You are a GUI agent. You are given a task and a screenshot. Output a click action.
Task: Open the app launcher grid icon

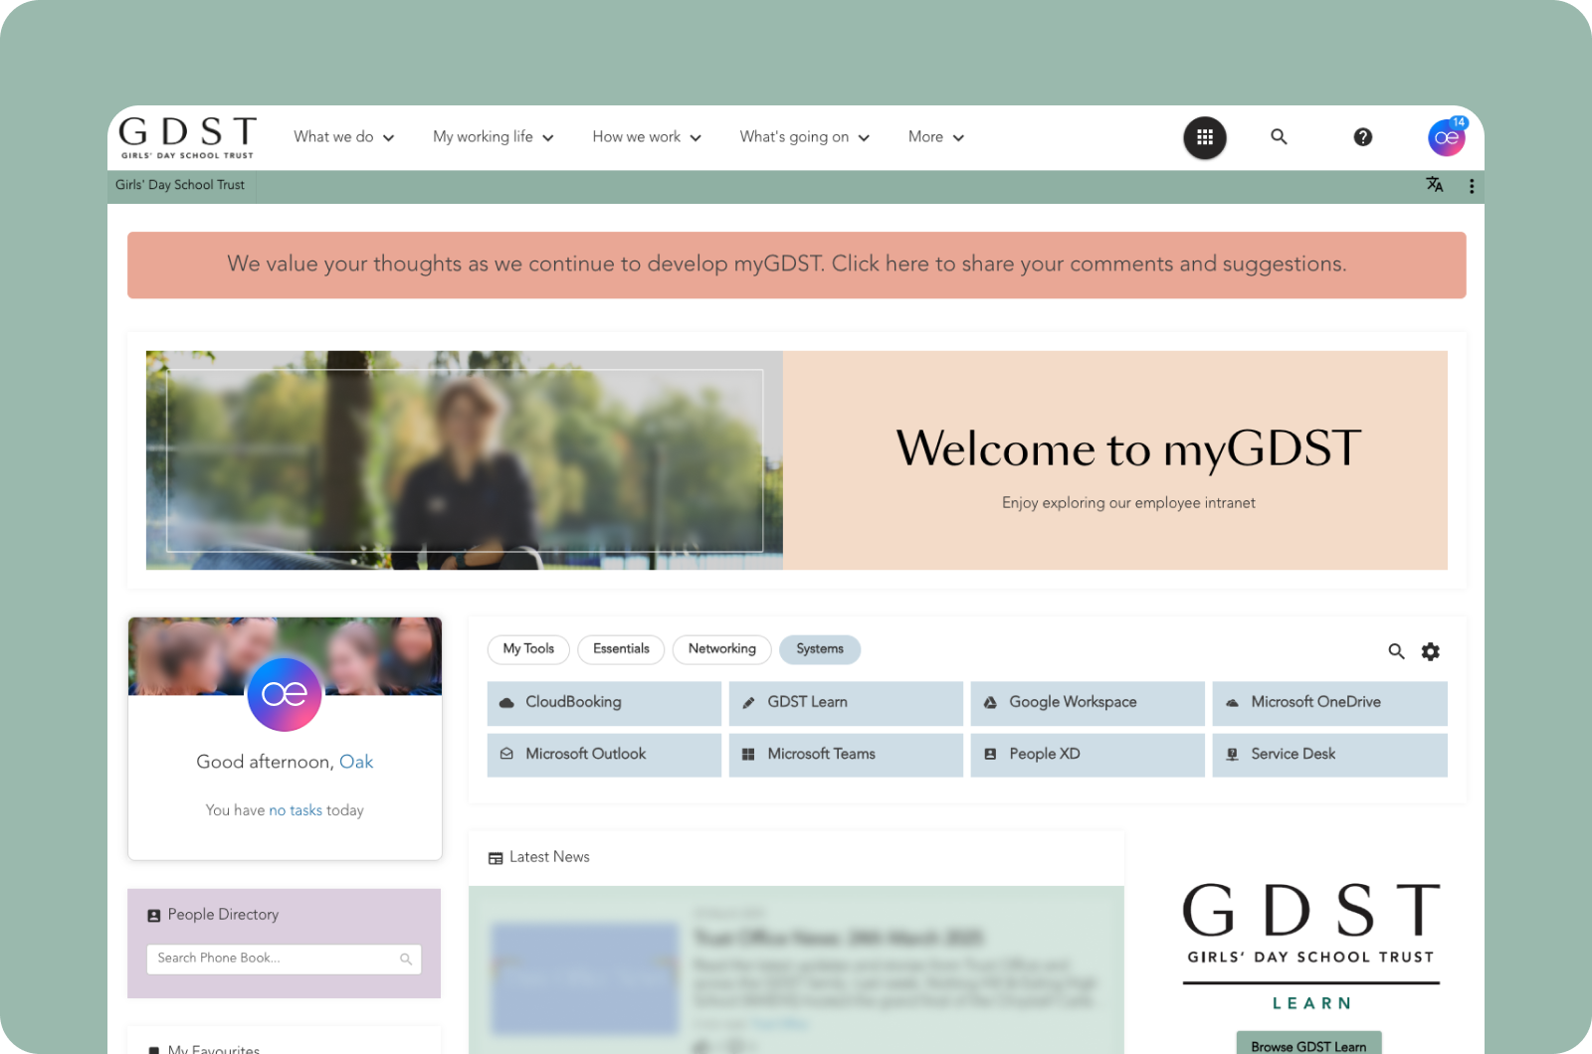(x=1205, y=137)
